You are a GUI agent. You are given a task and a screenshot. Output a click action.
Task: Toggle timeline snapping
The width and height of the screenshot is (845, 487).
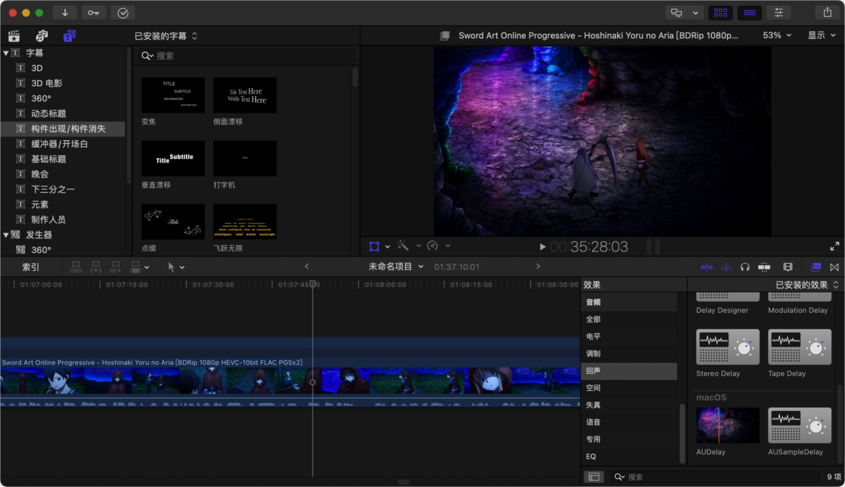click(764, 267)
